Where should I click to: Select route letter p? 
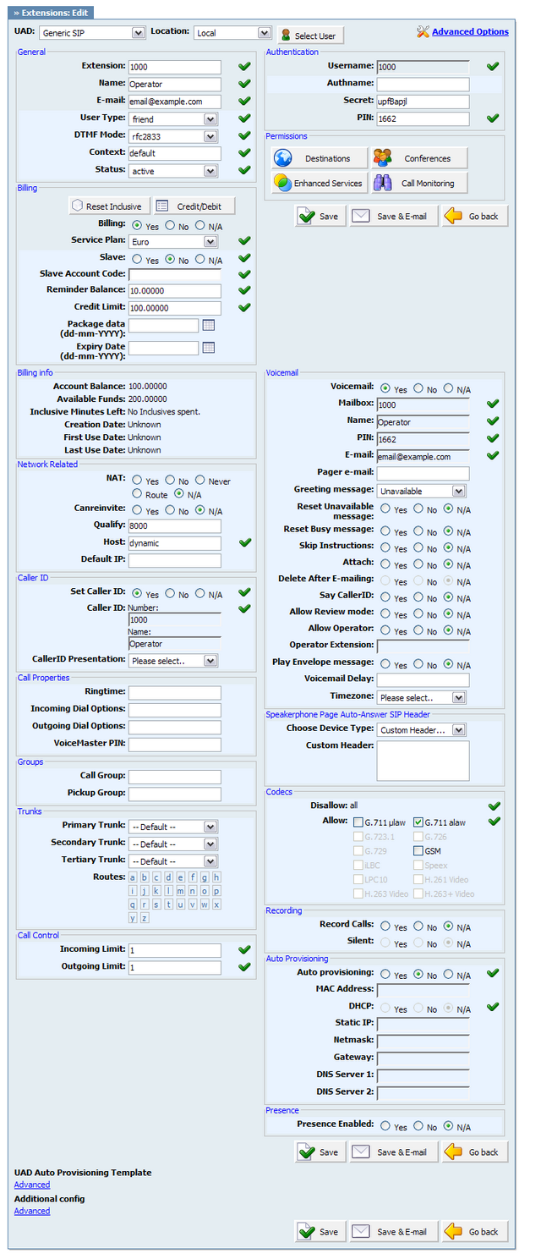tap(216, 891)
